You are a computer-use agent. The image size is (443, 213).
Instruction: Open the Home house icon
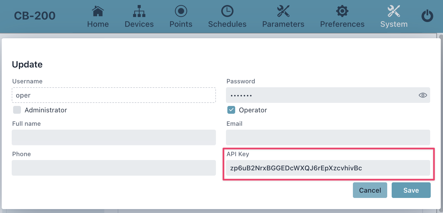point(98,11)
